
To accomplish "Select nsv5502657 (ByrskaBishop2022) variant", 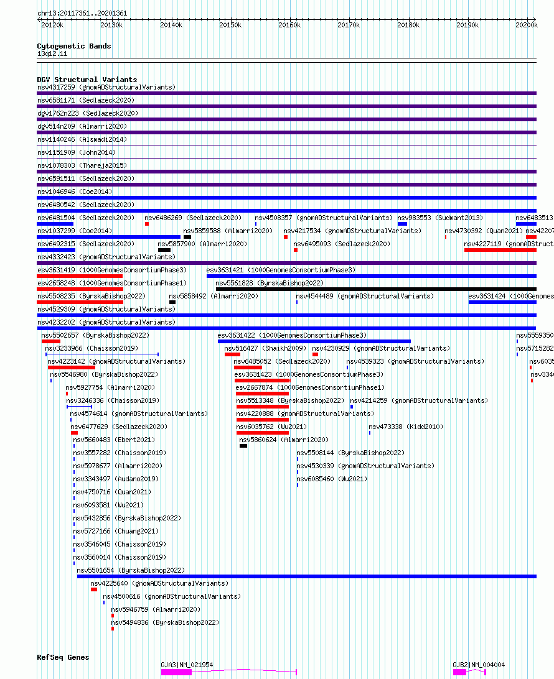I will point(95,335).
